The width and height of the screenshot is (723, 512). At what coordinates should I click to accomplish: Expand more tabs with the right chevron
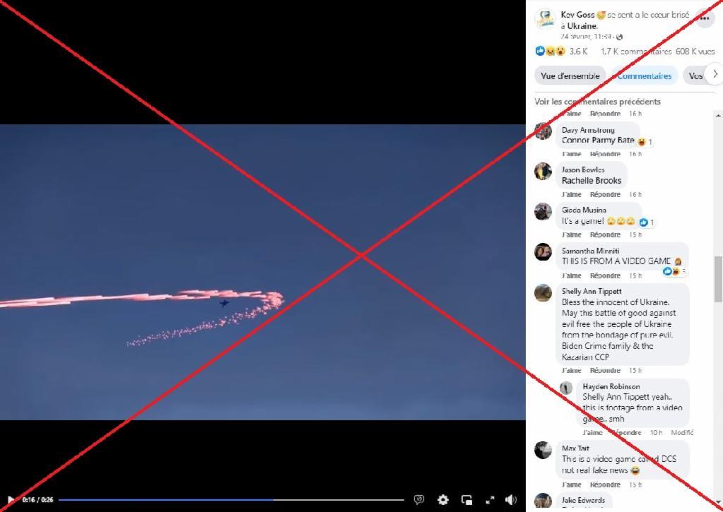click(x=715, y=73)
